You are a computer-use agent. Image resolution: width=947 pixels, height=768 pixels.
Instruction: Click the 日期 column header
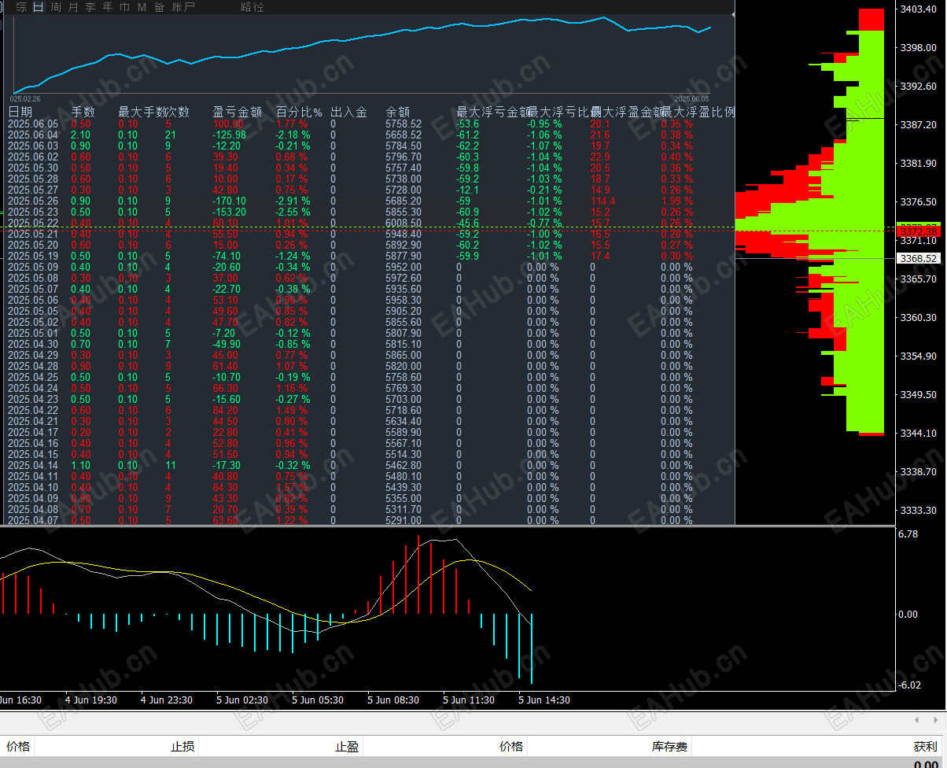(20, 113)
